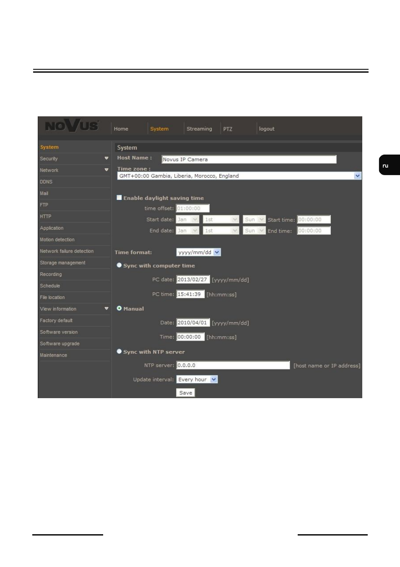The image size is (400, 567).
Task: Switch to the System tab
Action: coord(159,129)
